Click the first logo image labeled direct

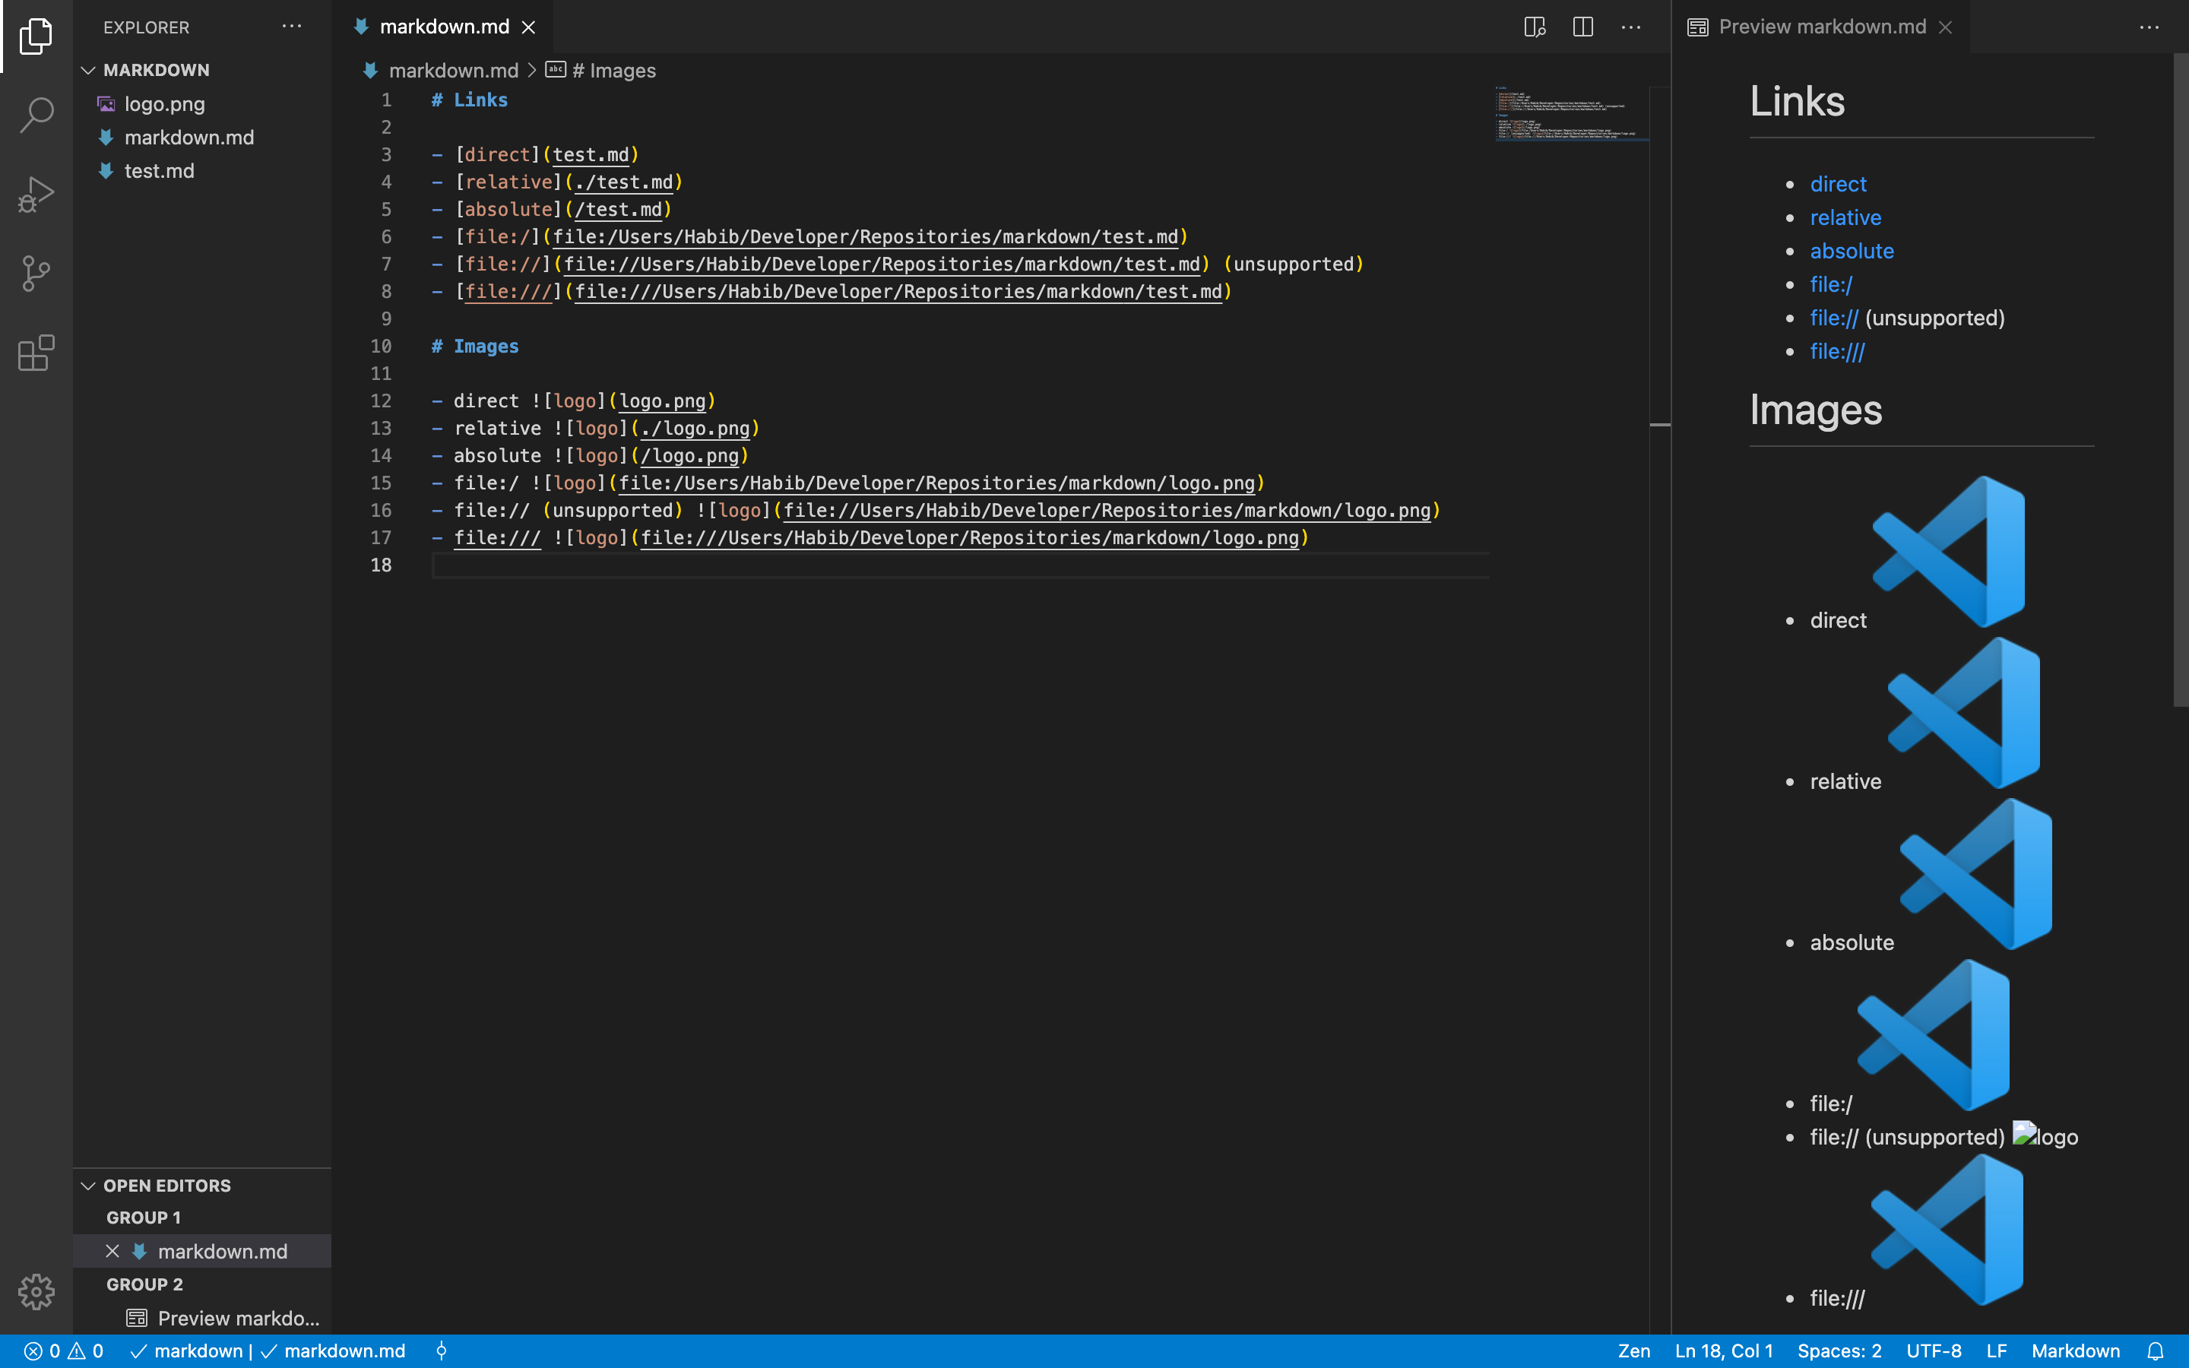pyautogui.click(x=1948, y=551)
